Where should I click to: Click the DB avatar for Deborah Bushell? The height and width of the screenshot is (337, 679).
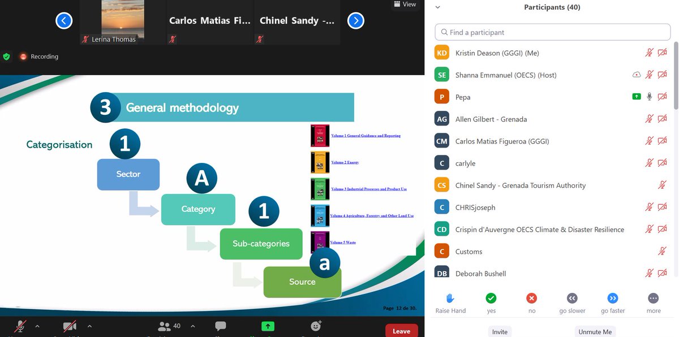pyautogui.click(x=442, y=273)
